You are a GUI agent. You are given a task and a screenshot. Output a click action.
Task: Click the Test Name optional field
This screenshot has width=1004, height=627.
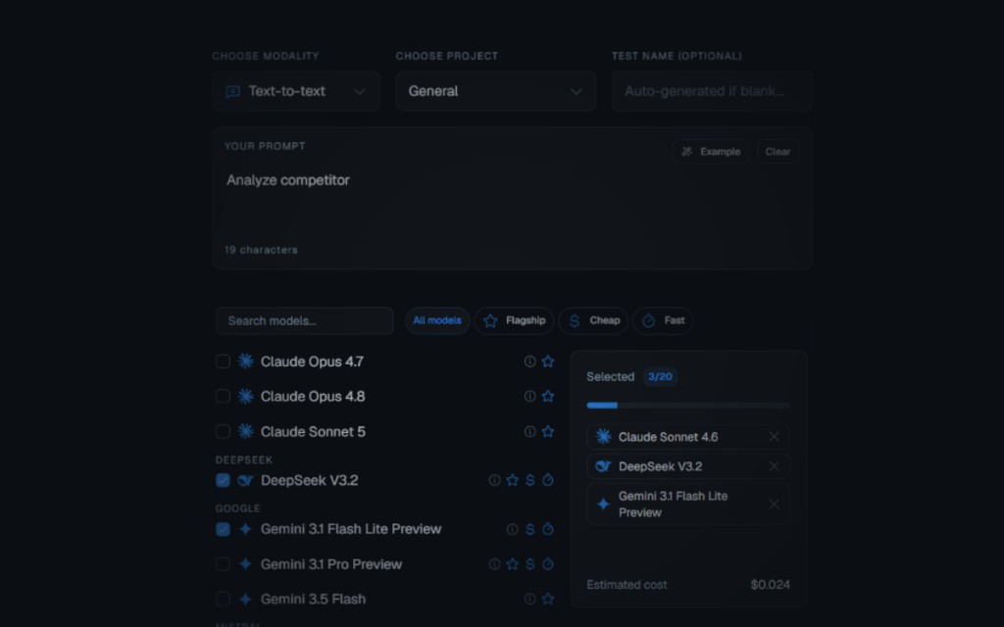pos(712,91)
